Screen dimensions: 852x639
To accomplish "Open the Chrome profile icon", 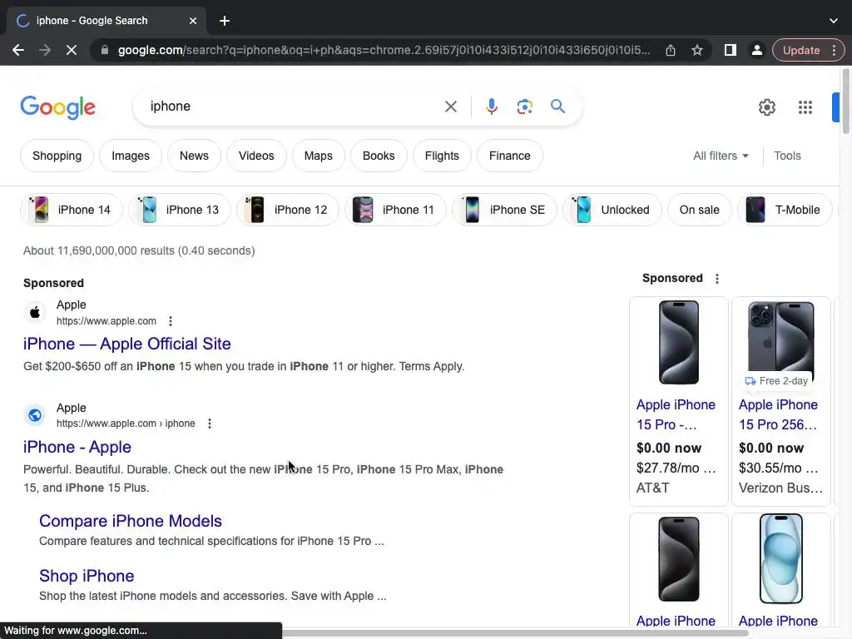I will click(x=756, y=50).
